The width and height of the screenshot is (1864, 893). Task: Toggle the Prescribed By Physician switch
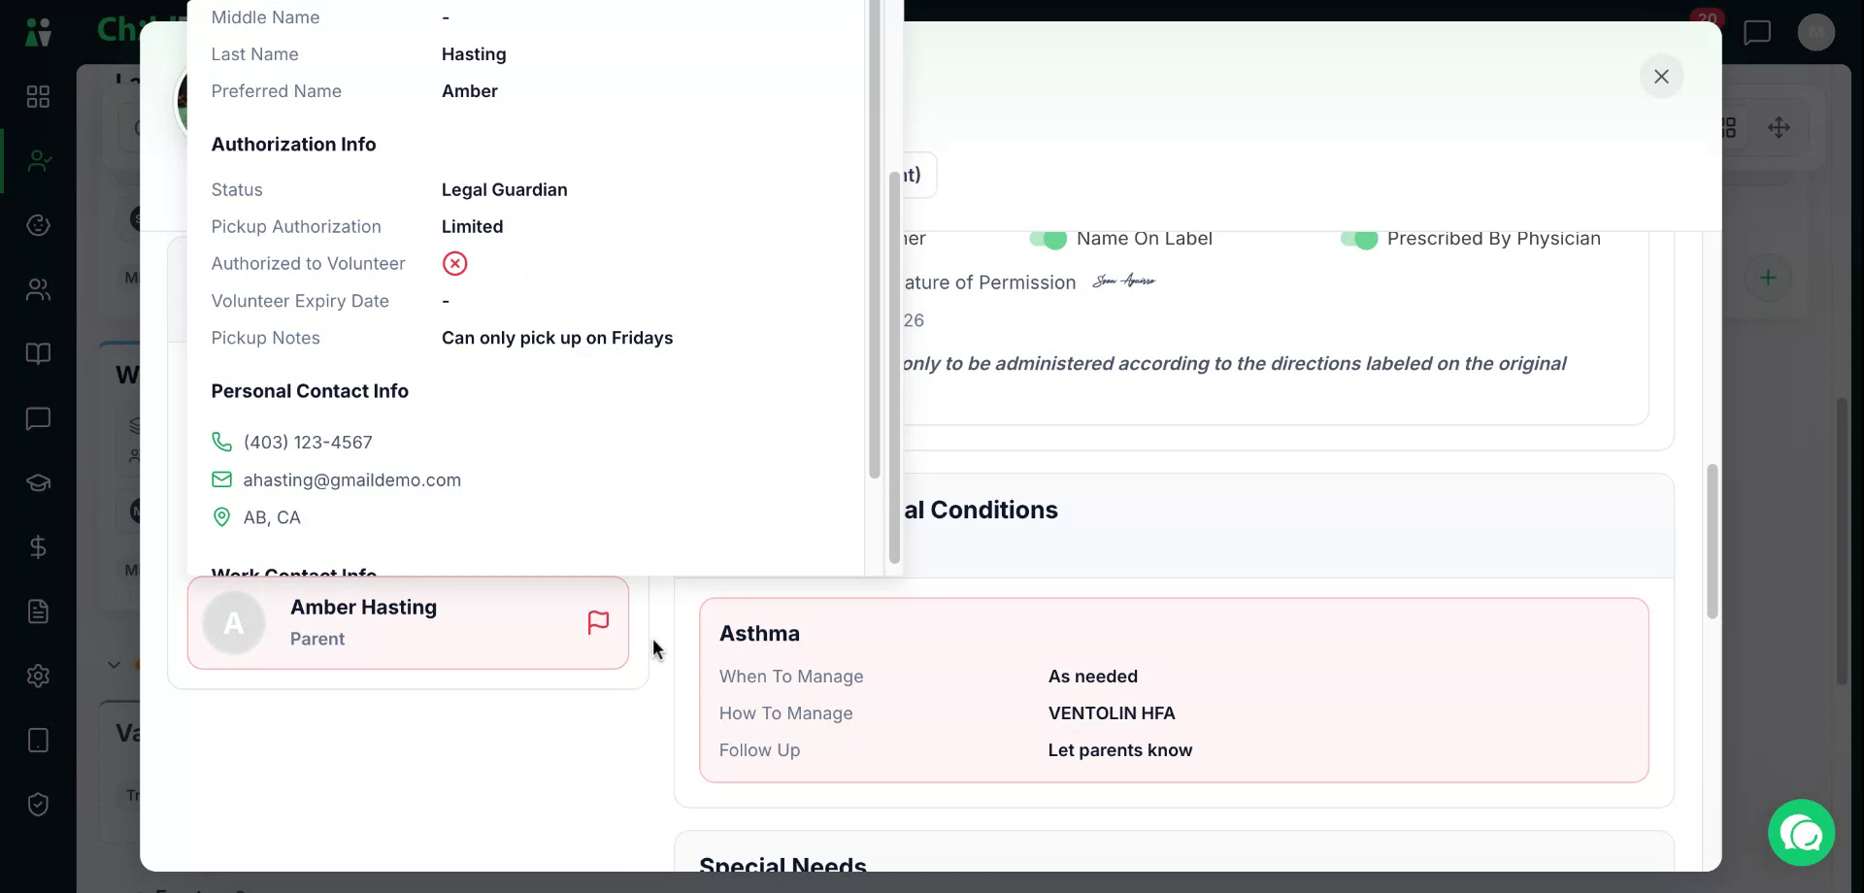pyautogui.click(x=1359, y=239)
